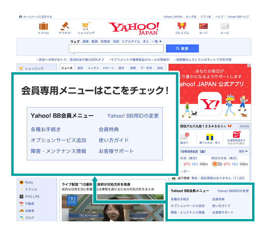Open the メール envelope icon in header

224,26
